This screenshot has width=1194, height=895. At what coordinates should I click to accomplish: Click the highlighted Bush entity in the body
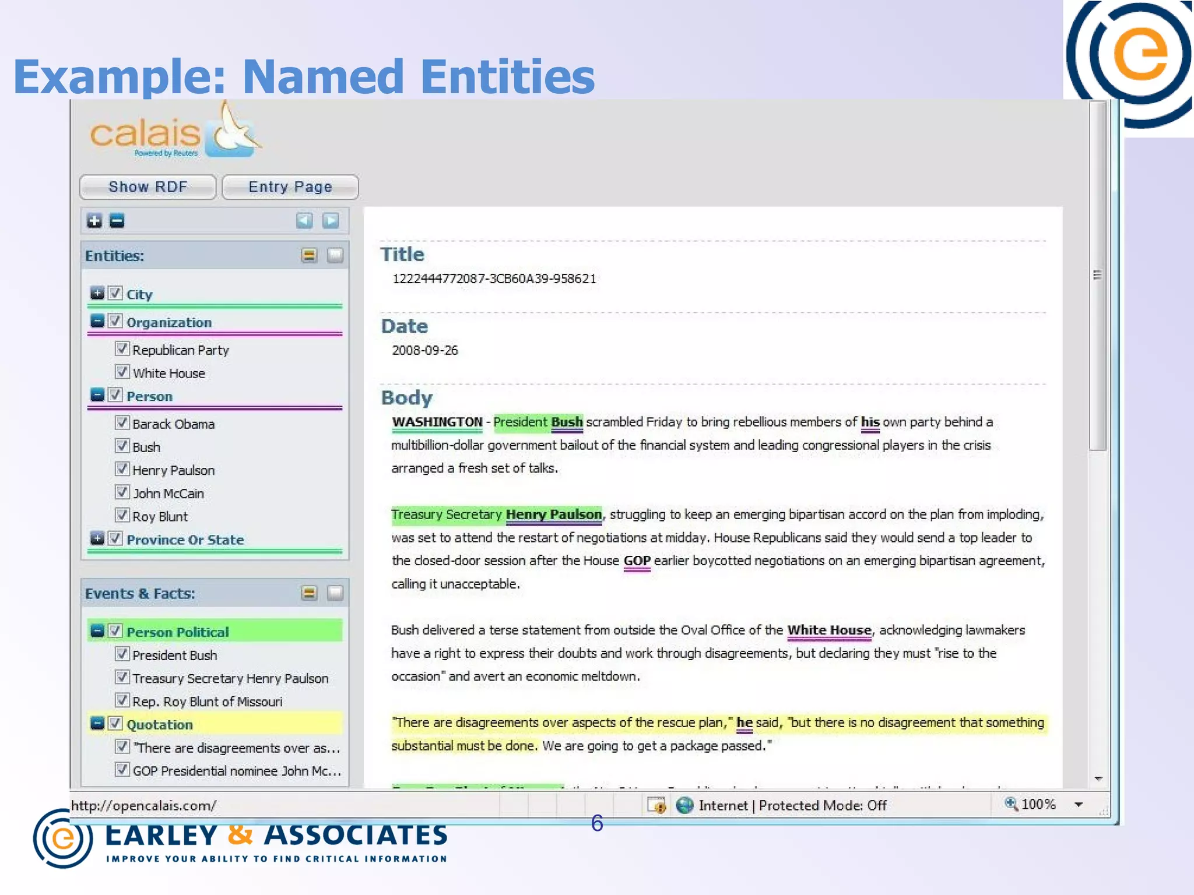[x=567, y=422]
